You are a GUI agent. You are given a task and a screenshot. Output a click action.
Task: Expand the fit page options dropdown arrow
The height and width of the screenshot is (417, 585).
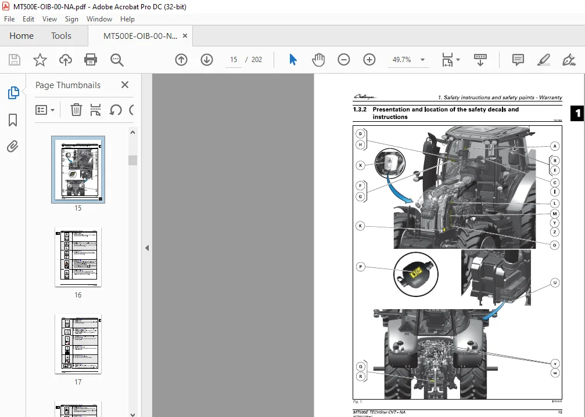(458, 60)
